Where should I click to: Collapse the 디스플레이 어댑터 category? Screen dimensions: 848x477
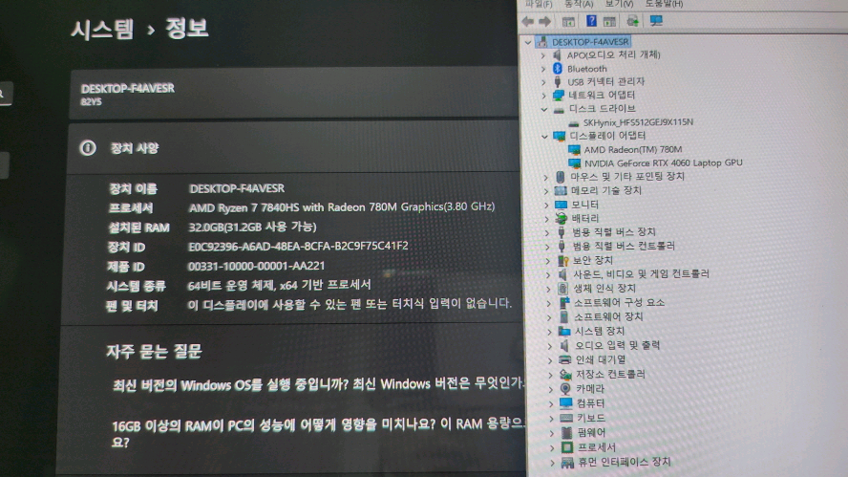[x=544, y=136]
